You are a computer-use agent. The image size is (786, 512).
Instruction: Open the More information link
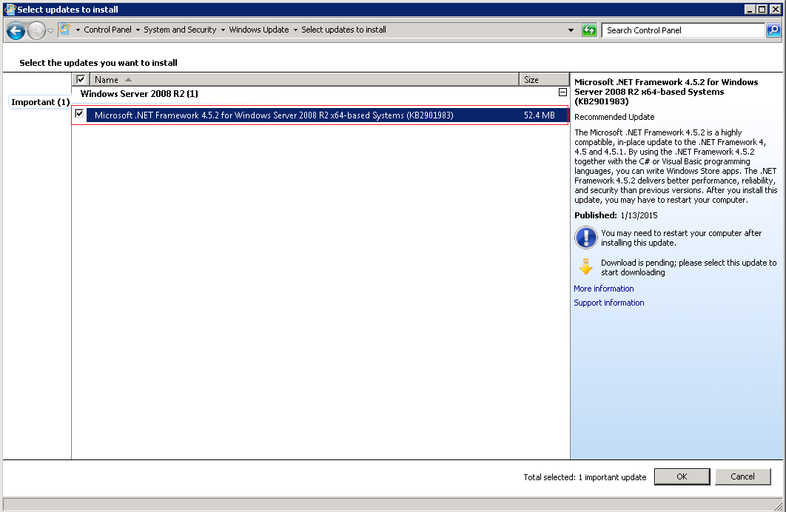603,289
